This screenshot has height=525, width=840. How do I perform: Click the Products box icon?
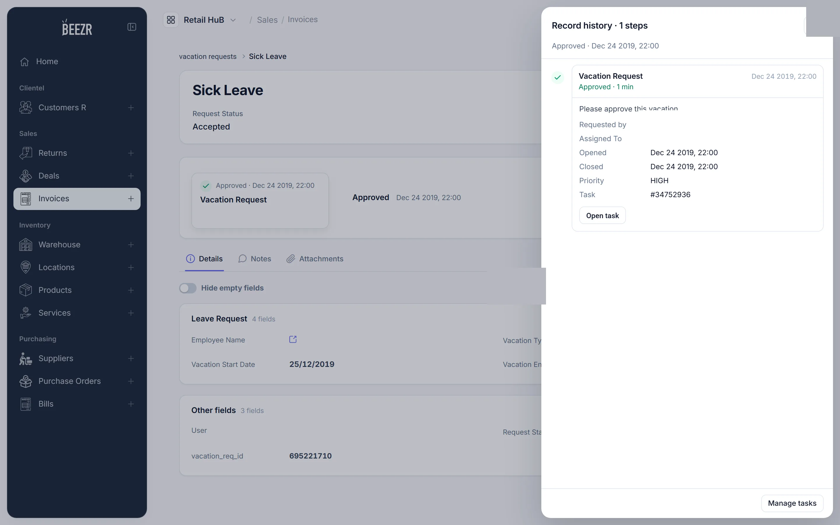pos(26,290)
